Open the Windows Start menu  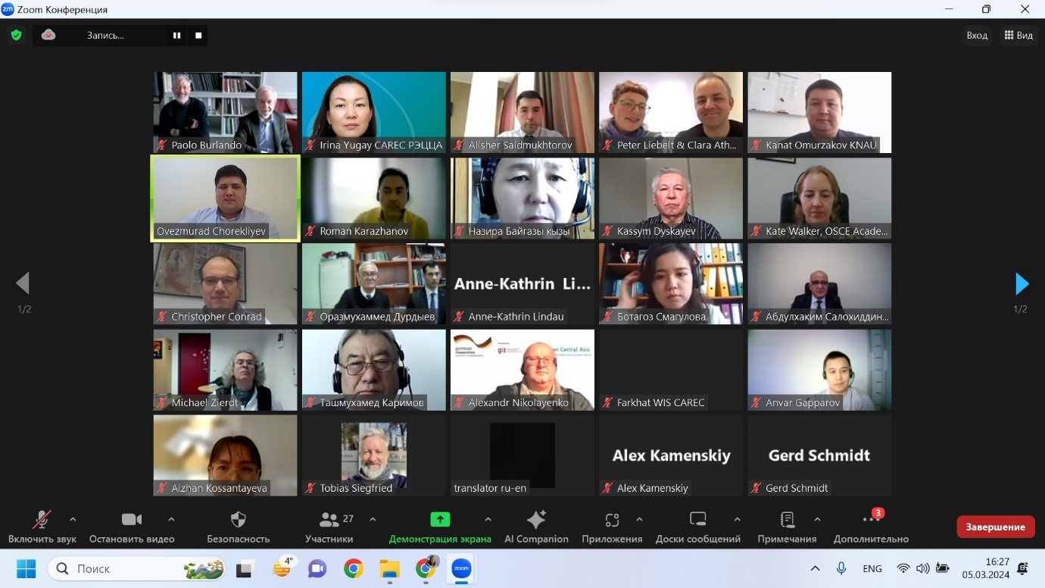[x=27, y=568]
